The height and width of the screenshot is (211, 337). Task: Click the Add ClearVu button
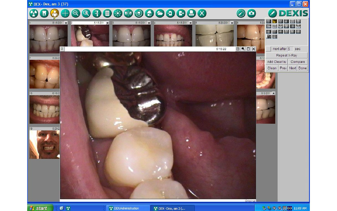277,62
